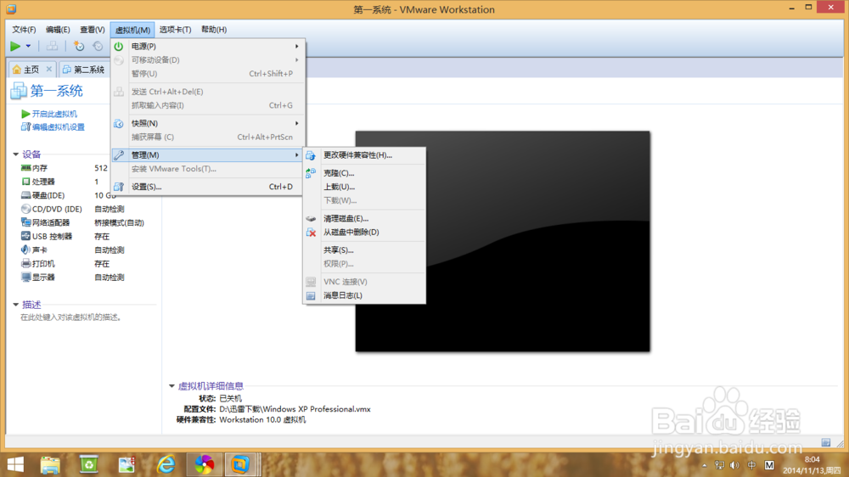849x477 pixels.
Task: Click the red delete icon beside 从磁盘中删除
Action: (x=311, y=233)
